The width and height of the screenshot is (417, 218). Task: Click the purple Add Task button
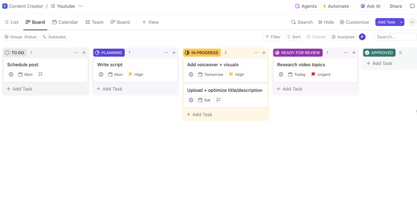(386, 22)
